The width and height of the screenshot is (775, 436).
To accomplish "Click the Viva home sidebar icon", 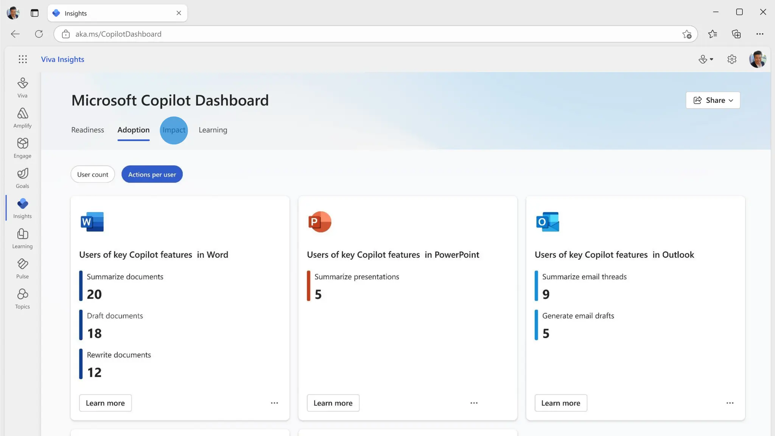I will click(22, 87).
